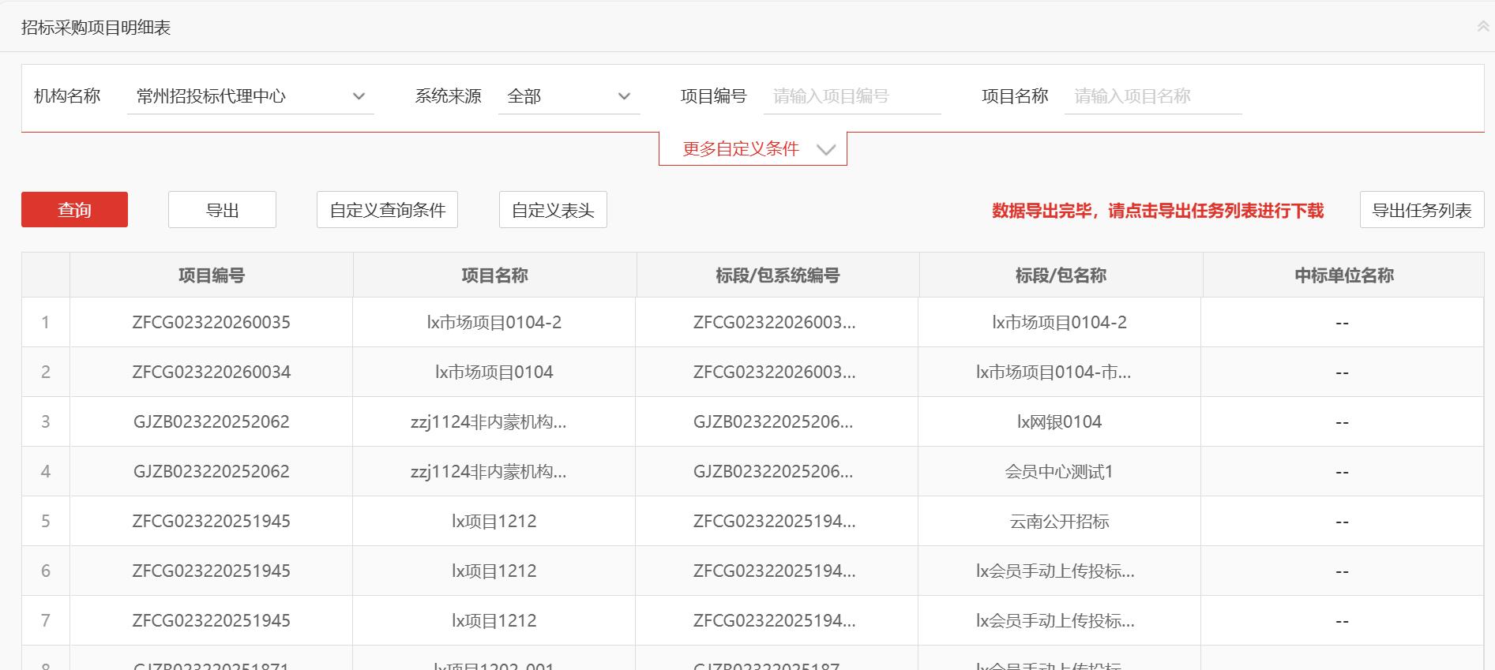Click the 项目名称 column header
The height and width of the screenshot is (670, 1495).
tap(494, 275)
